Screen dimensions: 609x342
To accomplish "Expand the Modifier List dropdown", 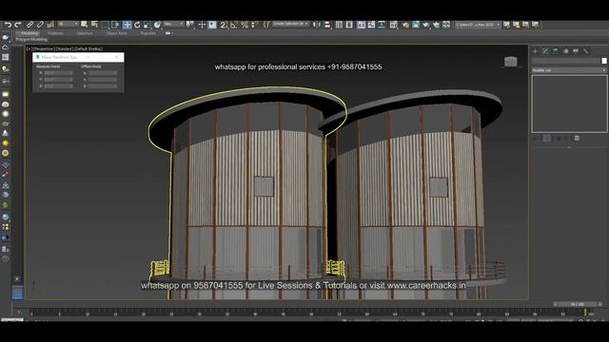I will [x=569, y=70].
